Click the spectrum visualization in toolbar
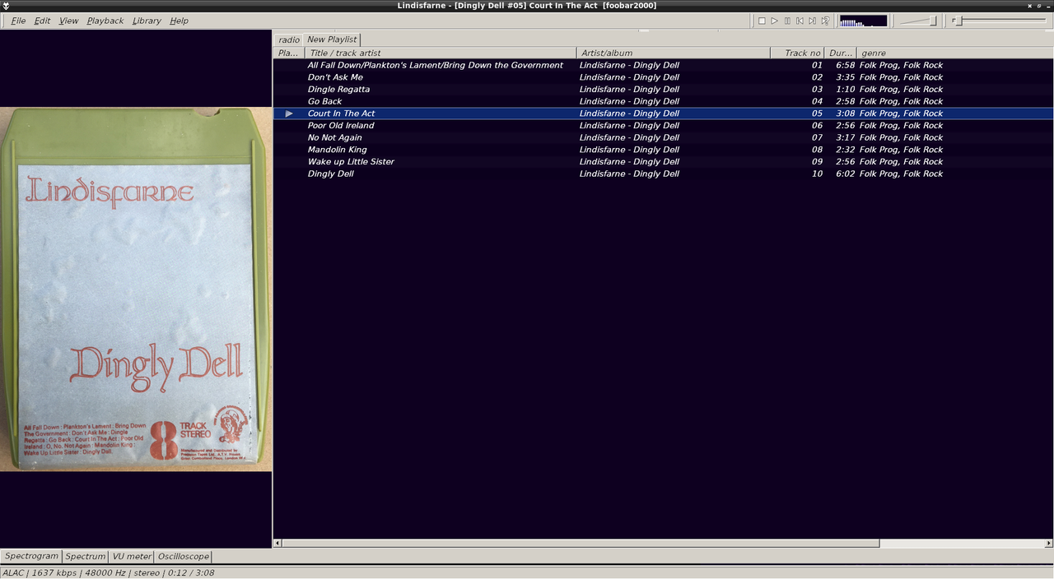 (863, 21)
